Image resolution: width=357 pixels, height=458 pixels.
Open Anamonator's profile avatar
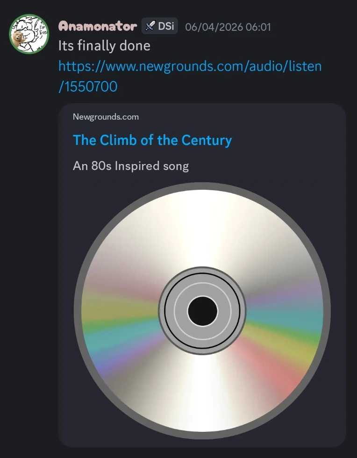(x=29, y=34)
